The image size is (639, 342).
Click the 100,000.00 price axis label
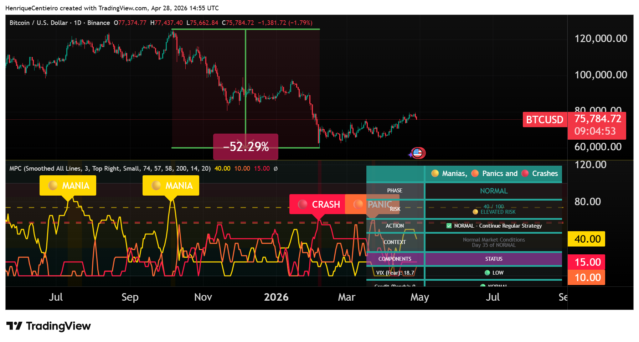(x=601, y=75)
